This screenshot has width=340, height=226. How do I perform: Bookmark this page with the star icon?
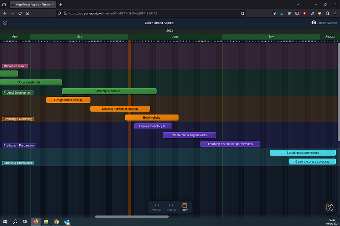243,13
